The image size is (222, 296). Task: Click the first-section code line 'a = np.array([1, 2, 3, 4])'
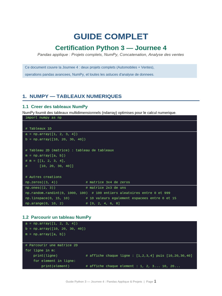[x=51, y=134]
